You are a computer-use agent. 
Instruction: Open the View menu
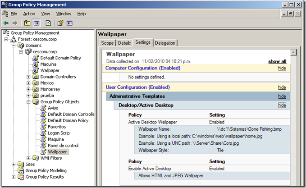click(46, 14)
